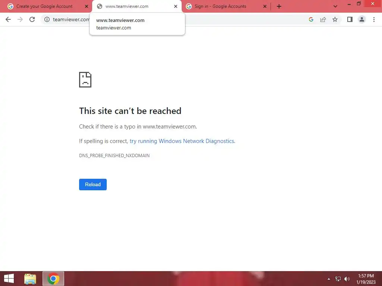
Task: Click the DNS_PROBE_FINISHED_NXDOMAIN error code
Action: pos(114,156)
